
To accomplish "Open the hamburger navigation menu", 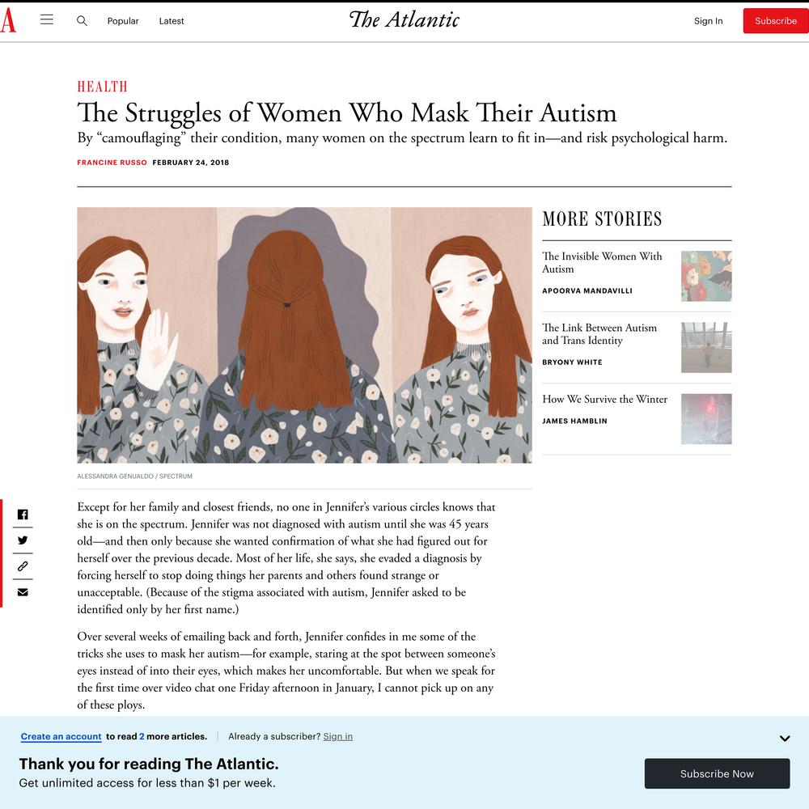I will click(46, 20).
